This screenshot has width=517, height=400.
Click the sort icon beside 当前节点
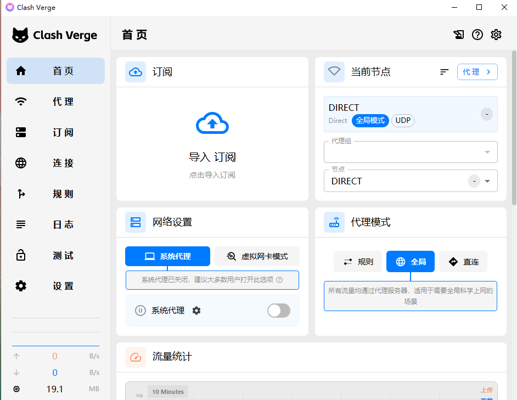tap(445, 71)
